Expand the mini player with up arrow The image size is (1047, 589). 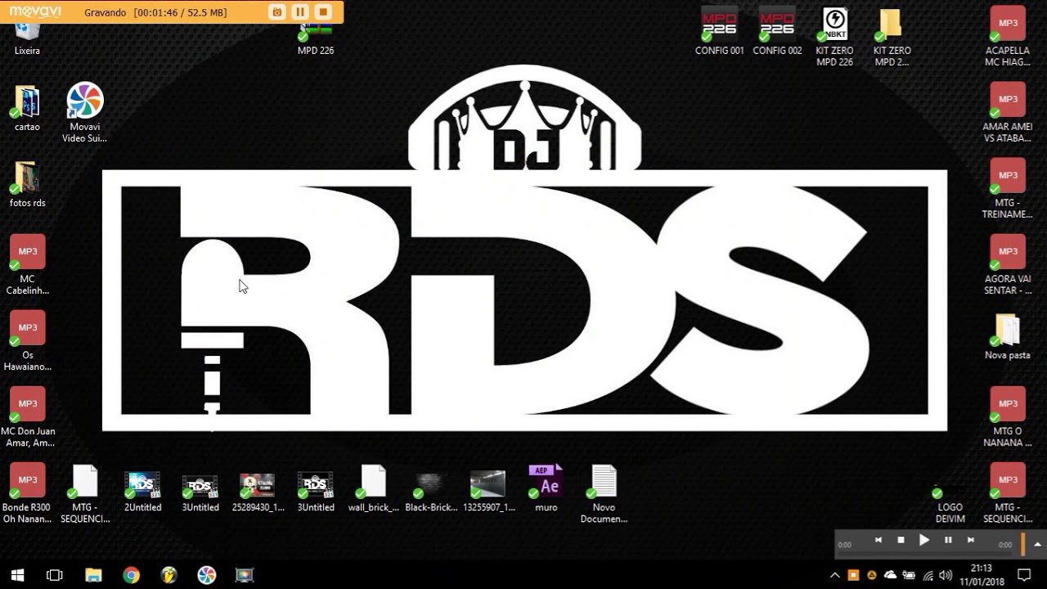(1037, 544)
